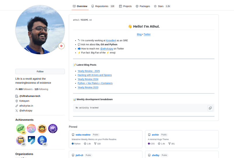View waka-readme's 1.8k stargazers

point(87,144)
